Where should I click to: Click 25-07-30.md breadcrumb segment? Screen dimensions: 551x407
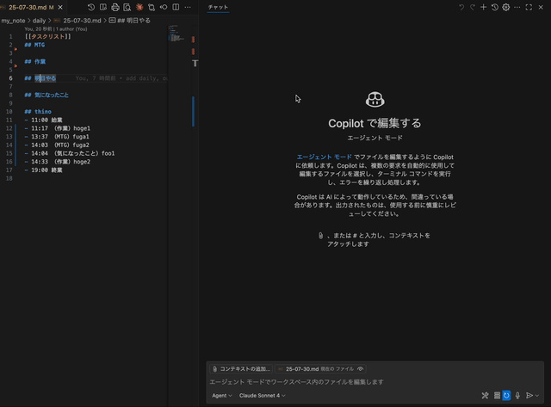pos(78,21)
